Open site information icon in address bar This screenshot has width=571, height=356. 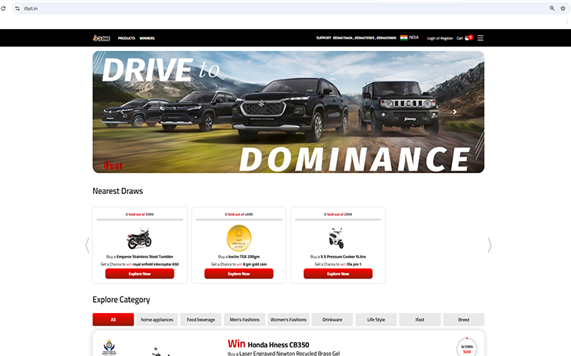pos(17,9)
